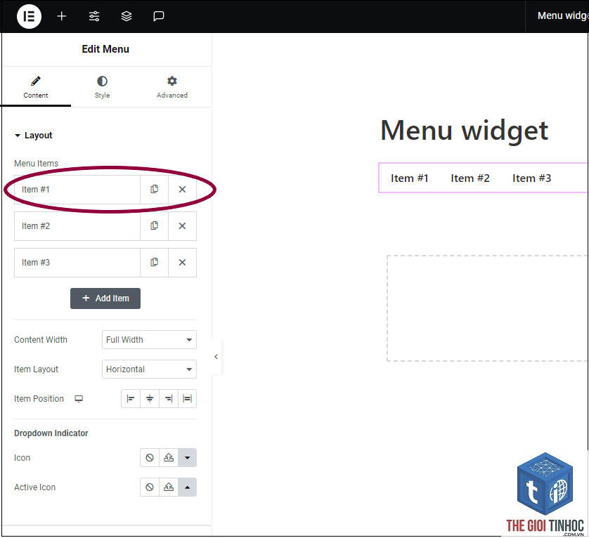
Task: Click the Content Width label
Action: (41, 340)
